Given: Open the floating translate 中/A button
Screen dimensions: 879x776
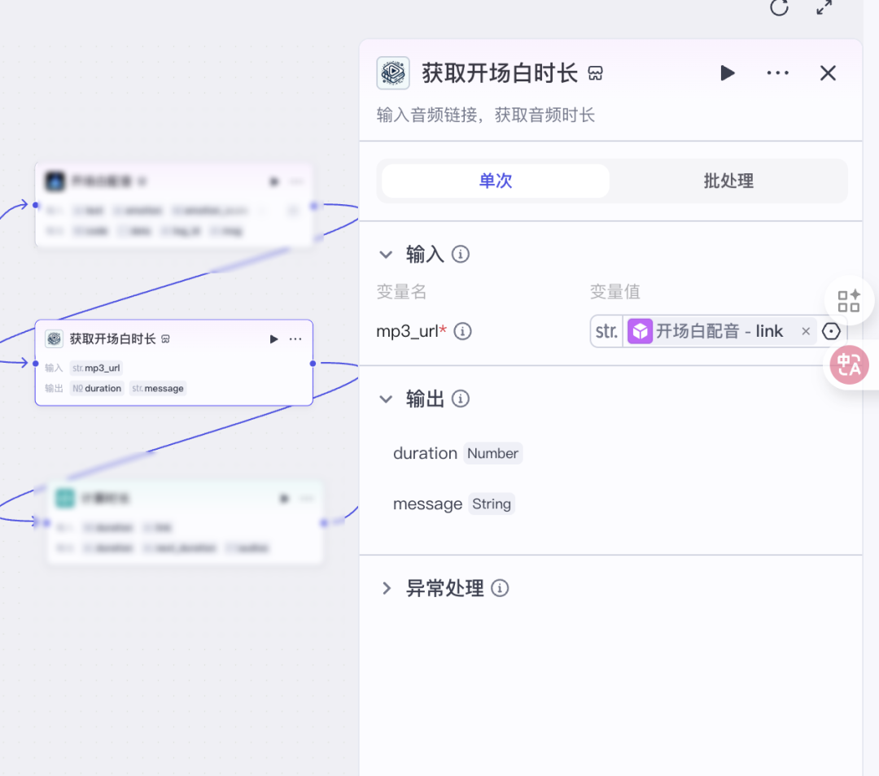Looking at the screenshot, I should (849, 365).
